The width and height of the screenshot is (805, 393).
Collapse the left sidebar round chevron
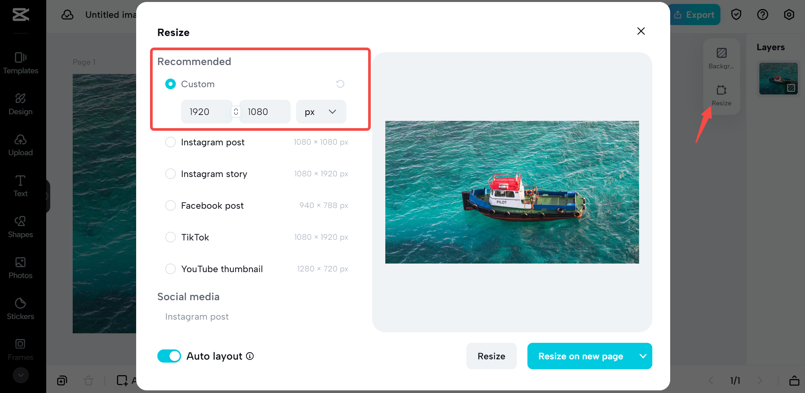coord(20,375)
